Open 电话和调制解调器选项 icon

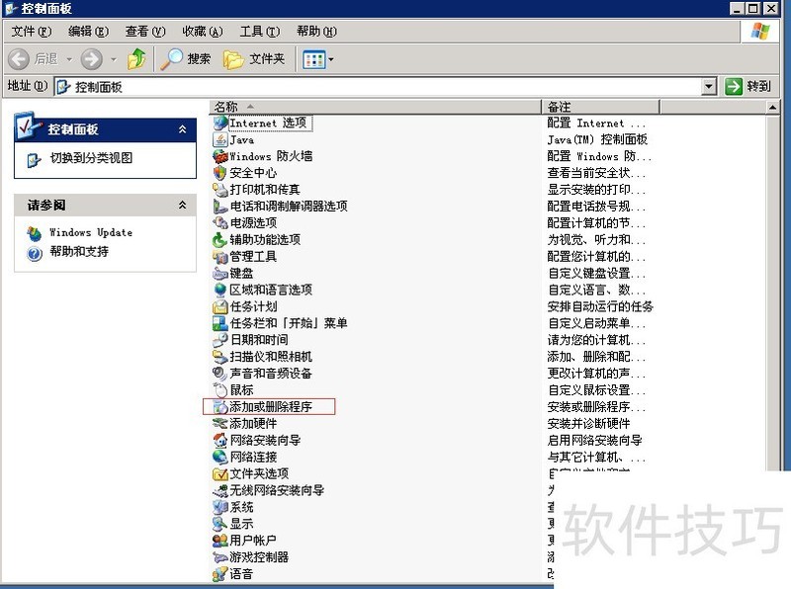pyautogui.click(x=220, y=207)
